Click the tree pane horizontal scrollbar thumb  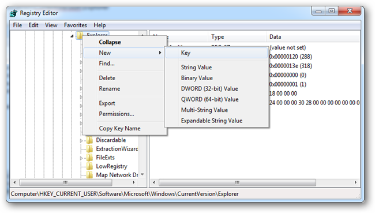66,182
